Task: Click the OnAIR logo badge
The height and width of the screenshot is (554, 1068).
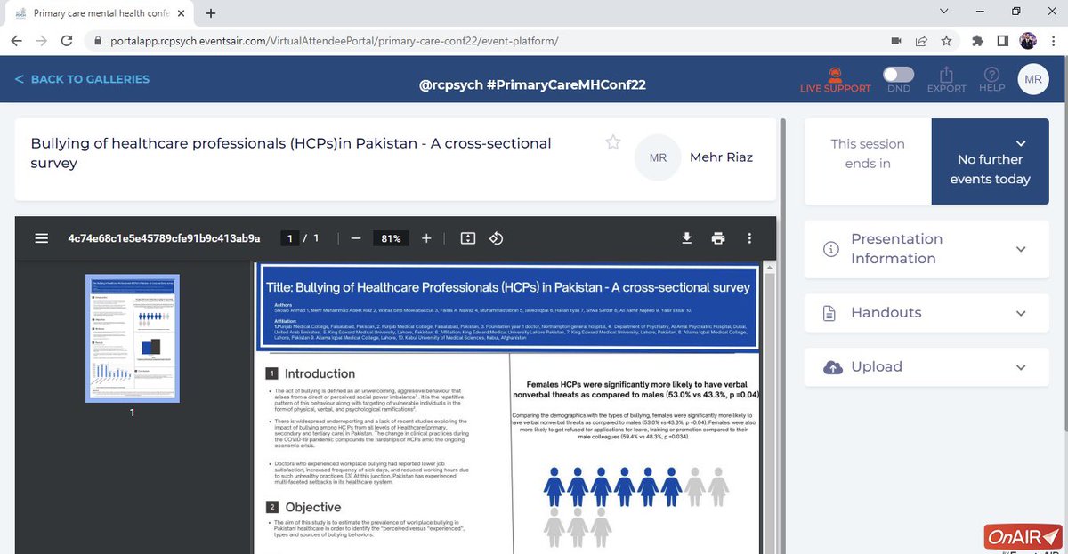Action: 1023,537
